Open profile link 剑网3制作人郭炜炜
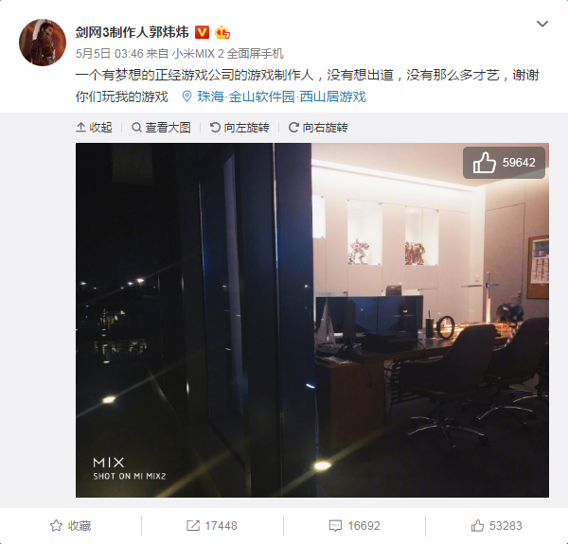Image resolution: width=568 pixels, height=544 pixels. tap(133, 32)
